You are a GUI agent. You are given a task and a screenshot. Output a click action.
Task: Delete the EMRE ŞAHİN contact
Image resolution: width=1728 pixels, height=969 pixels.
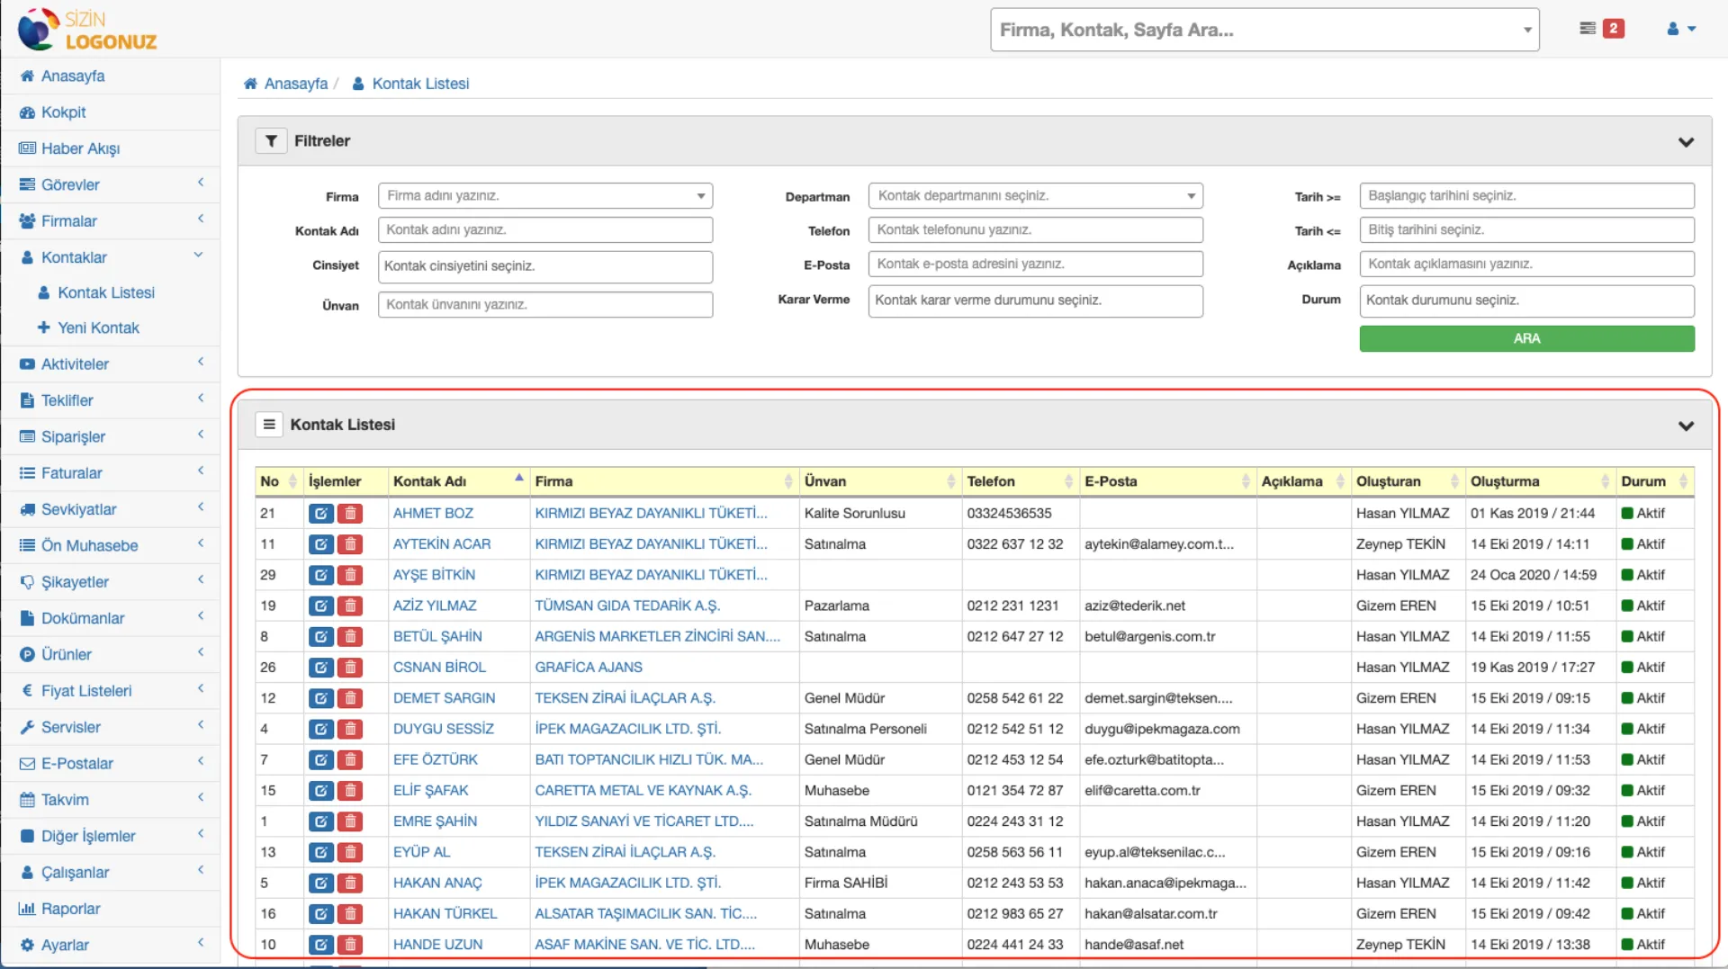350,821
